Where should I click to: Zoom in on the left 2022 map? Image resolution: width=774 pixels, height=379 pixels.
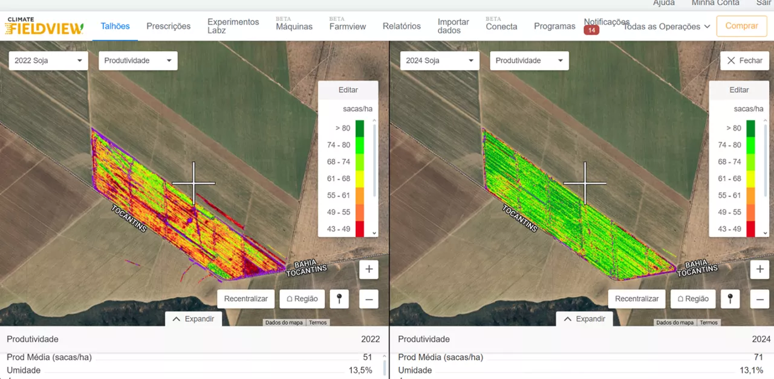(369, 269)
